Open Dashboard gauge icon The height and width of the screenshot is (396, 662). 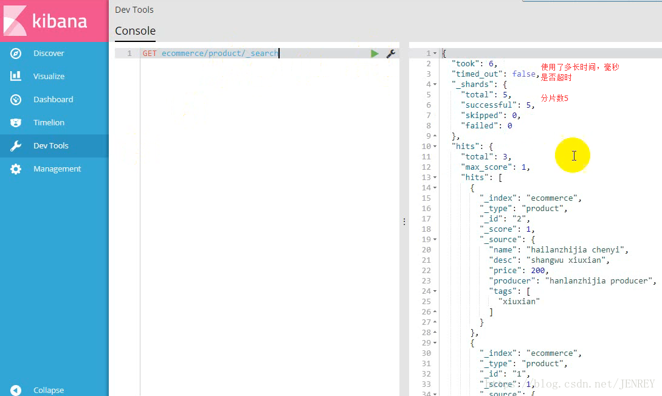[16, 99]
